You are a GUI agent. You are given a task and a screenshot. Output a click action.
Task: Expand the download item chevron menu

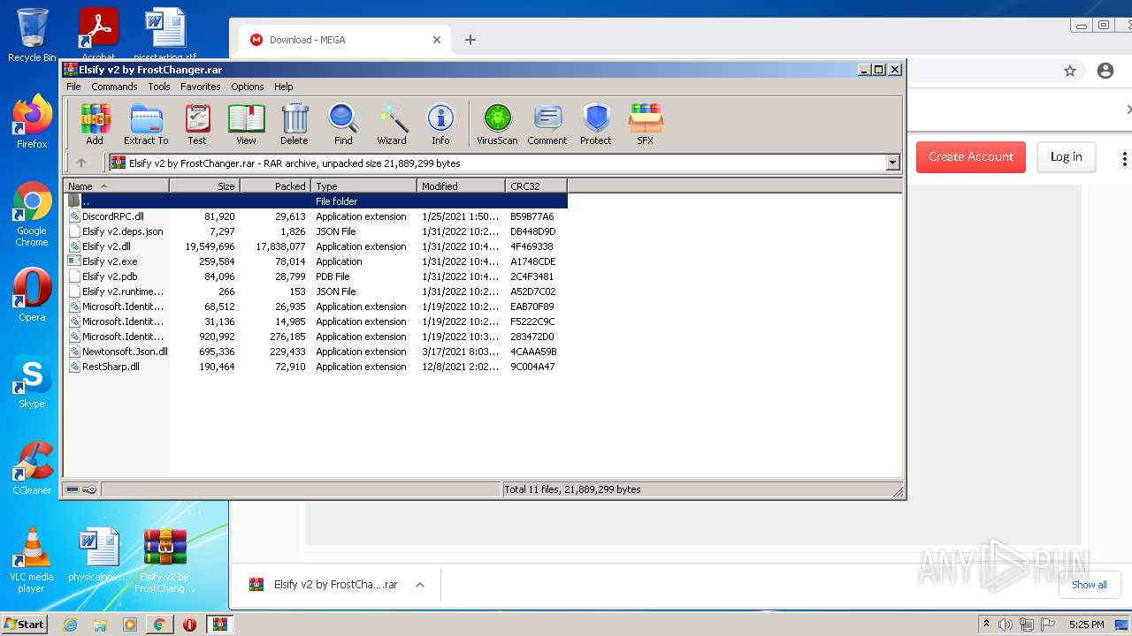420,585
